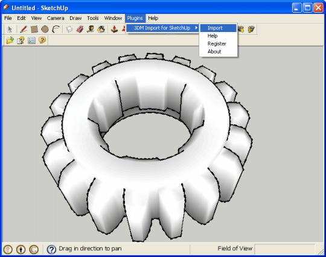Close the open Plugins menu

[x=135, y=18]
